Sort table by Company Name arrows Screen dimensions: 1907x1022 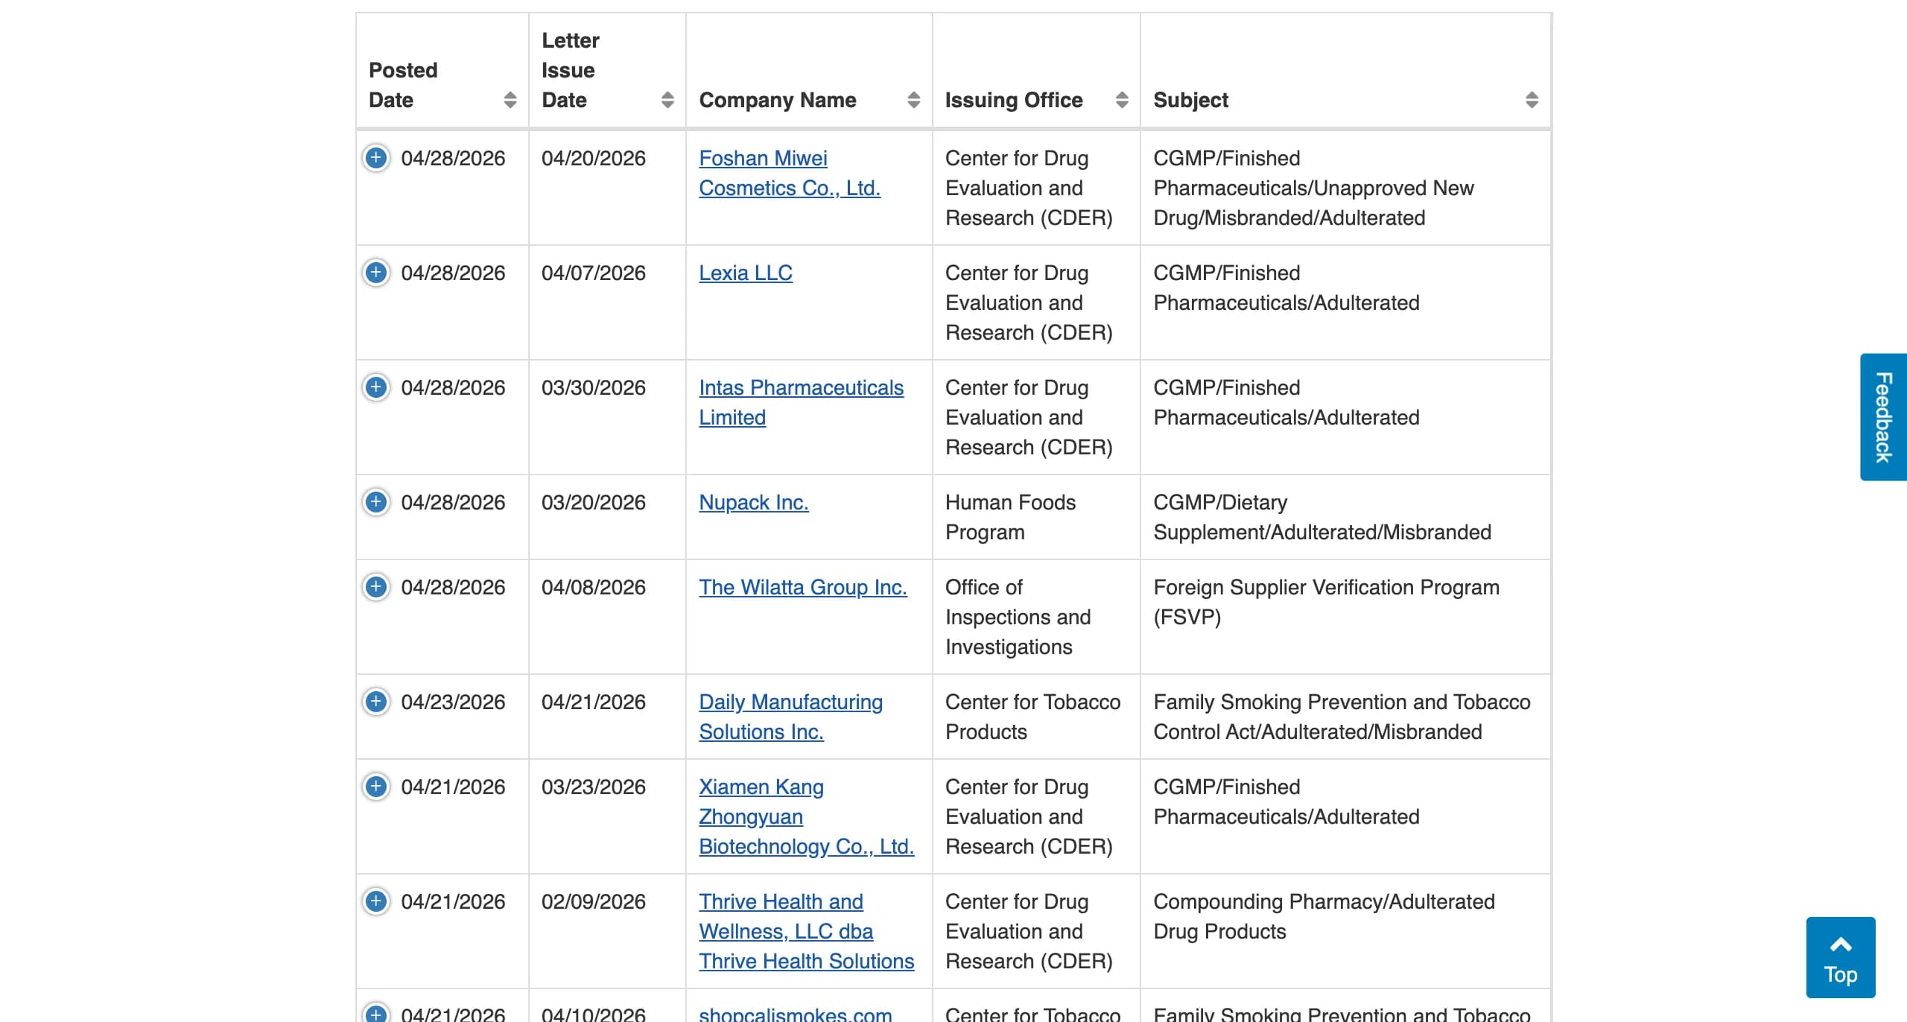[914, 100]
